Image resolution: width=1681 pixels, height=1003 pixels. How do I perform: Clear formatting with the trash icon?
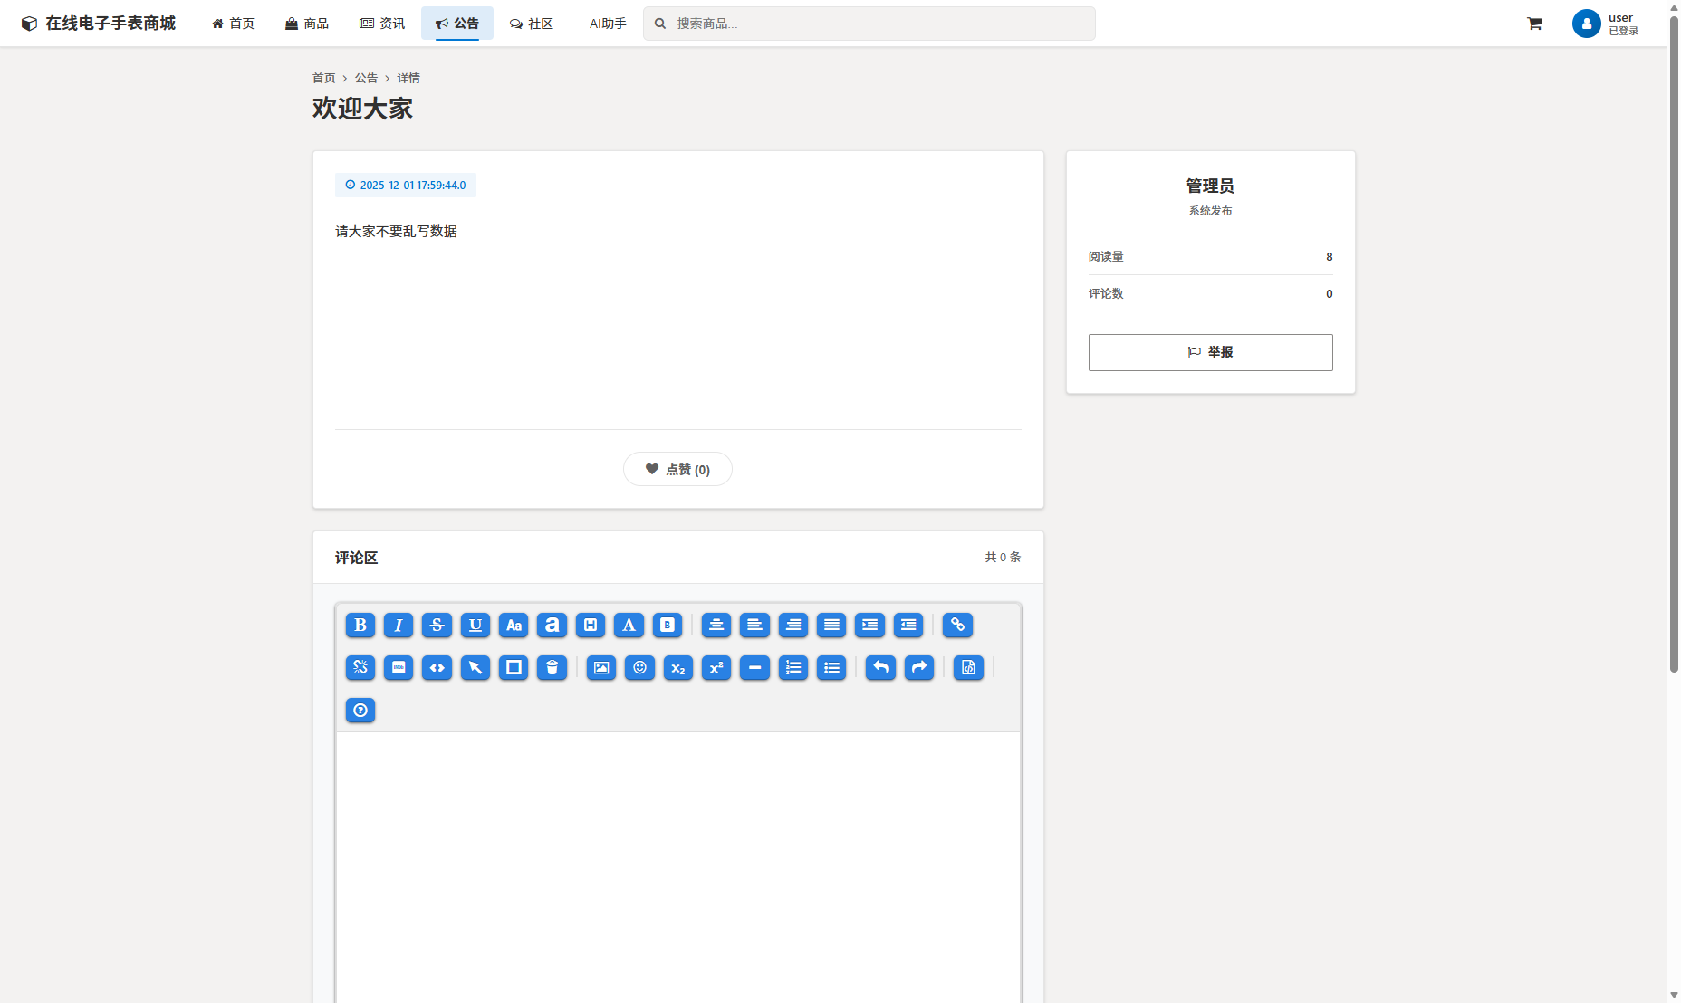click(x=552, y=668)
